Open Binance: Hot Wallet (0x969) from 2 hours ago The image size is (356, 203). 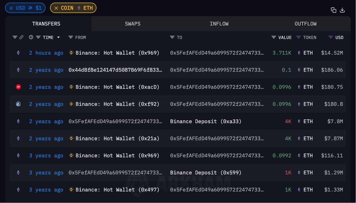[x=117, y=53]
